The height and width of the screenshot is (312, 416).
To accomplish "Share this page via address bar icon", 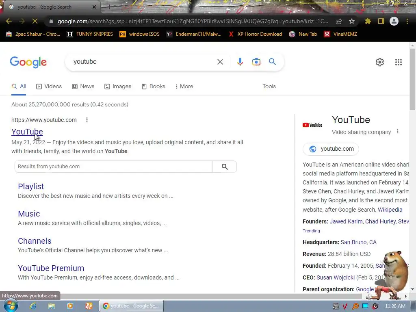I will tap(339, 22).
